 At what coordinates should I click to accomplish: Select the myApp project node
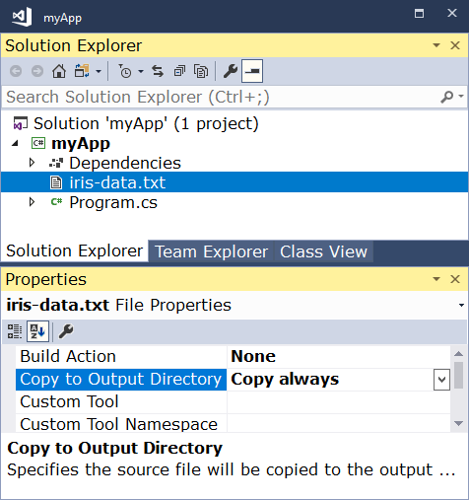tap(81, 143)
